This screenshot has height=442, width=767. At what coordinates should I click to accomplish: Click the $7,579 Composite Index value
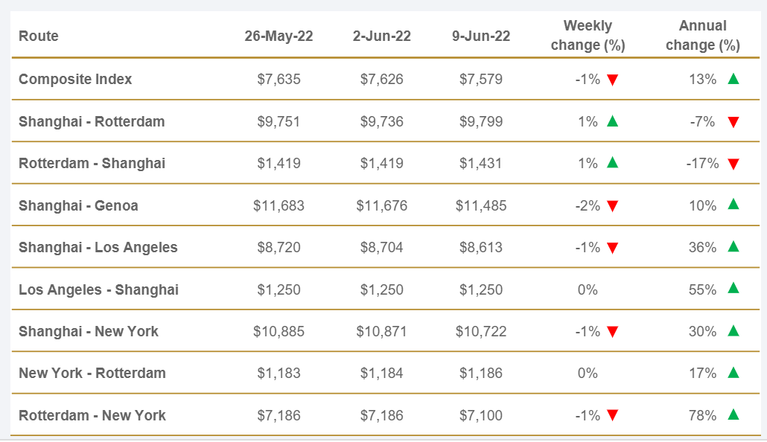tap(481, 79)
